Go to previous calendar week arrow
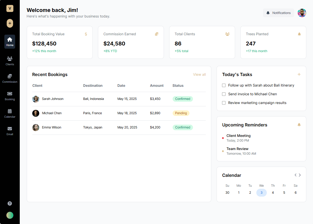 (296, 175)
